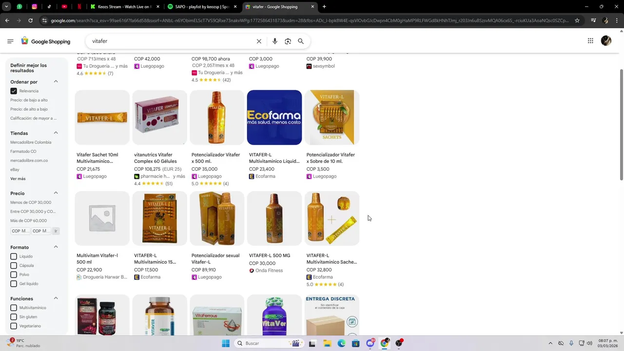Screen dimensions: 624x351
Task: View site information icon in address bar
Action: (44, 20)
